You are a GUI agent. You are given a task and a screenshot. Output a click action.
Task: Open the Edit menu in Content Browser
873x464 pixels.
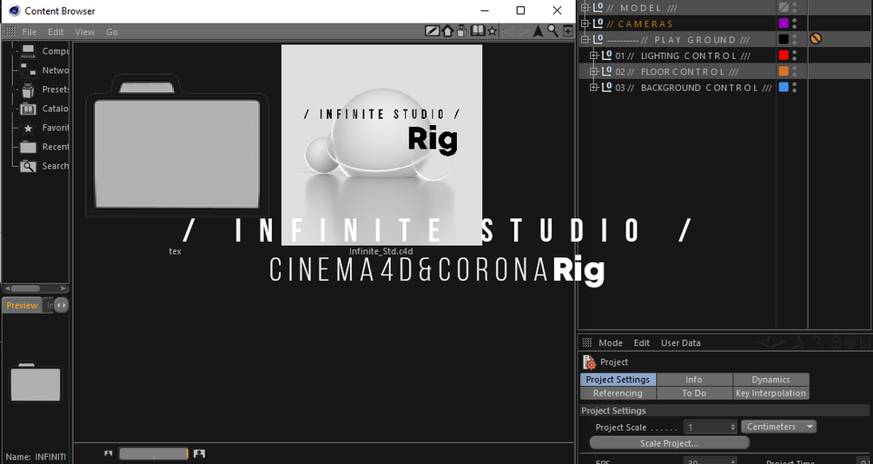(x=56, y=32)
